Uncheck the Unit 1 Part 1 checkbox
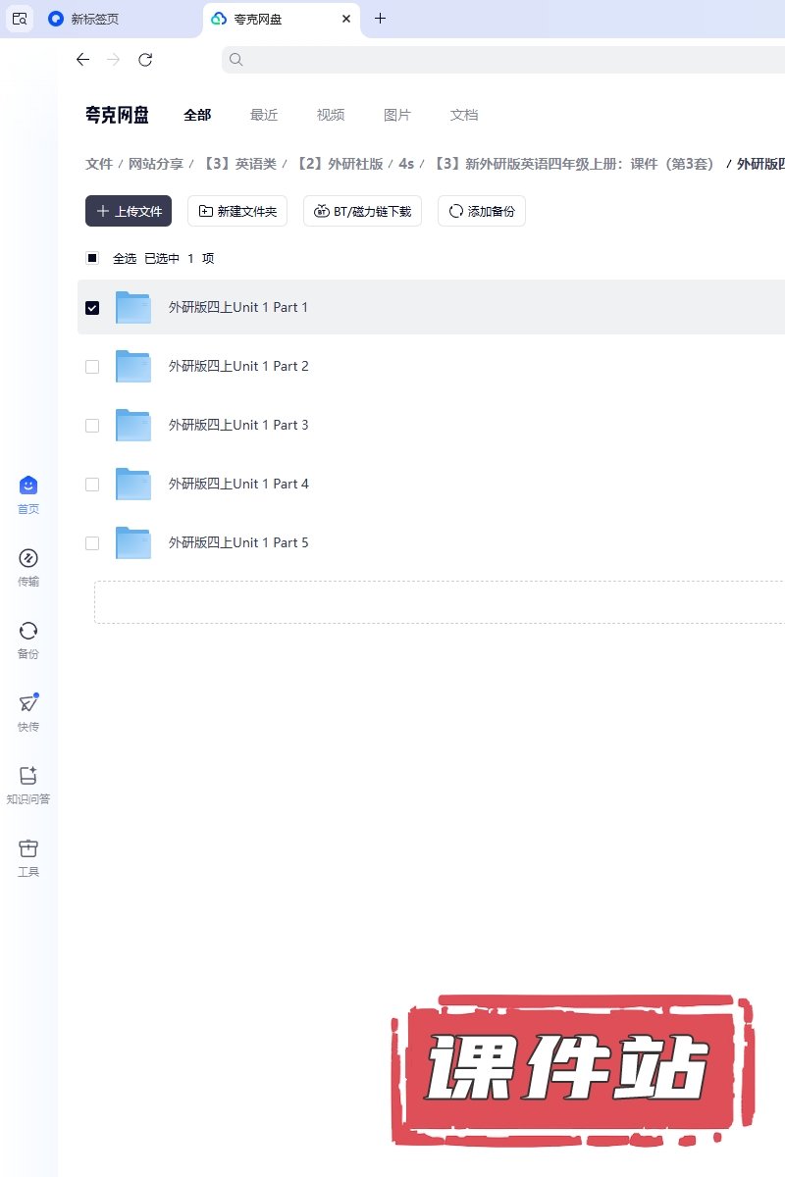 pos(92,308)
